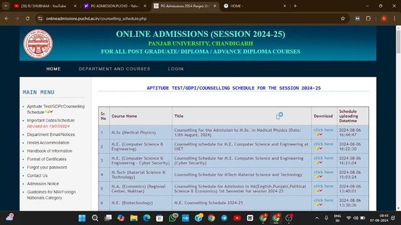The height and width of the screenshot is (225, 401).
Task: Open the weather widget on taskbar left
Action: (10, 217)
